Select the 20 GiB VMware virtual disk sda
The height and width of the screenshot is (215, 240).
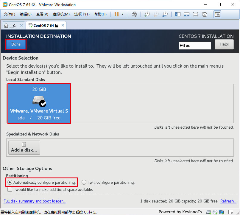click(x=39, y=103)
